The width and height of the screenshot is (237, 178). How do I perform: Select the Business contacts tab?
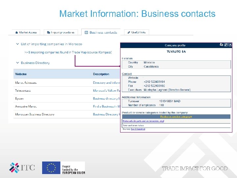[101, 32]
